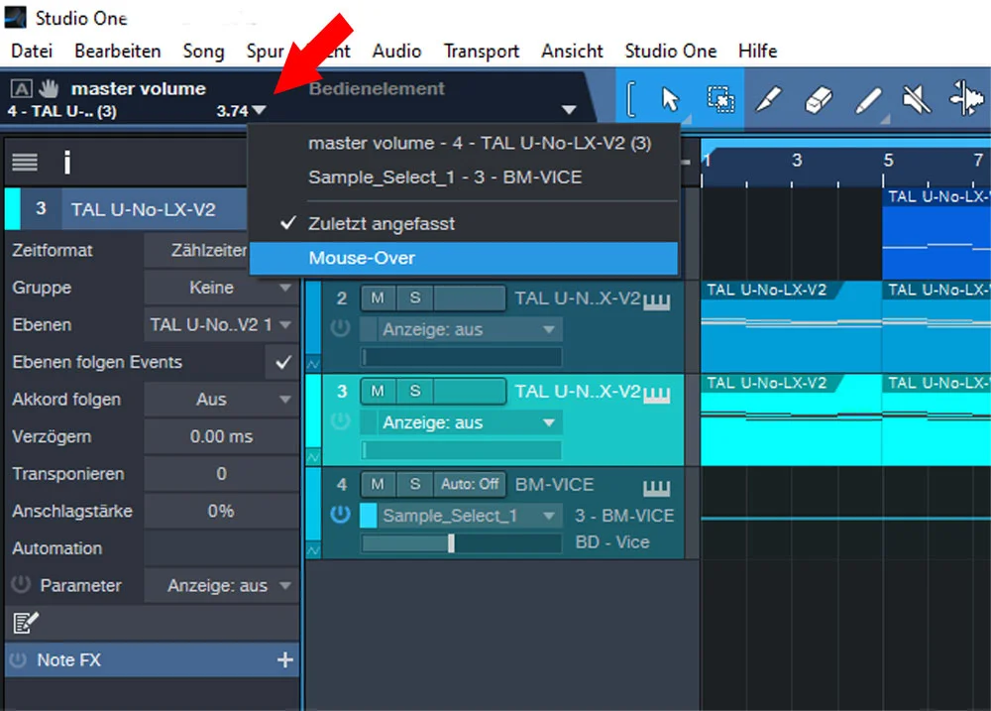Click the keyboard instrument icon on track 2

[656, 303]
